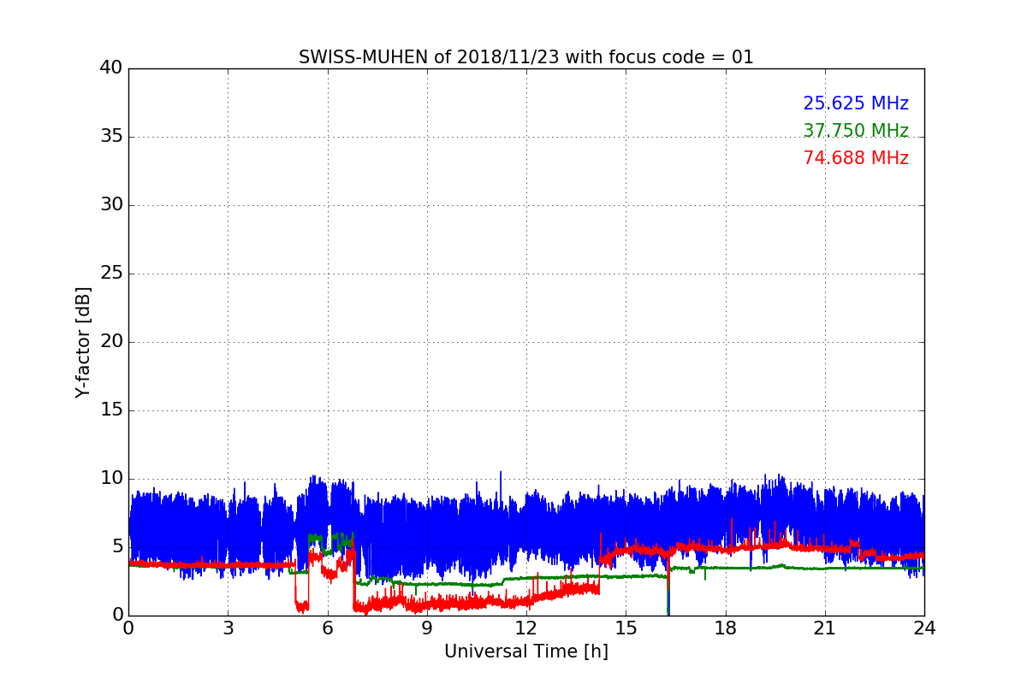Click the y-axis tick label 40

coord(111,68)
